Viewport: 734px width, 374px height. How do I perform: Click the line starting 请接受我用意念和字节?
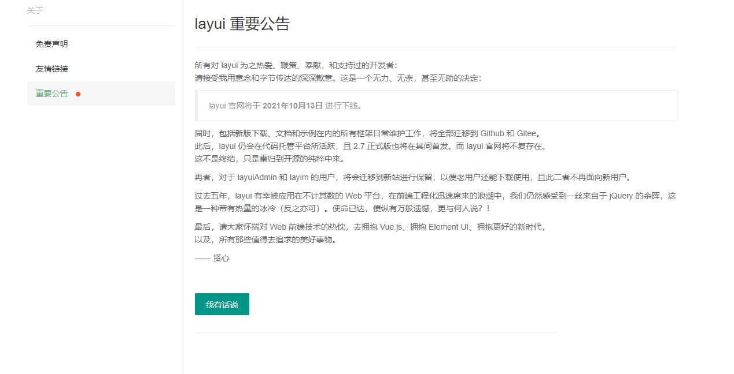[x=338, y=78]
